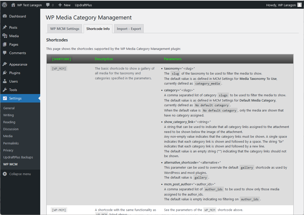Click the WordPress logo icon
This screenshot has width=304, height=215.
pos(5,5)
